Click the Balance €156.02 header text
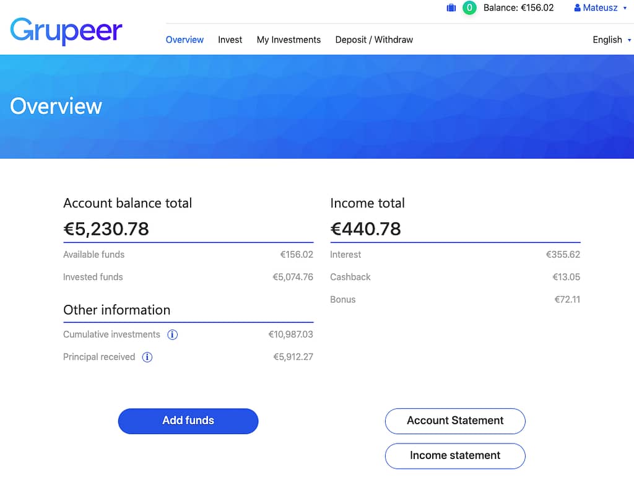The height and width of the screenshot is (485, 634). (518, 7)
